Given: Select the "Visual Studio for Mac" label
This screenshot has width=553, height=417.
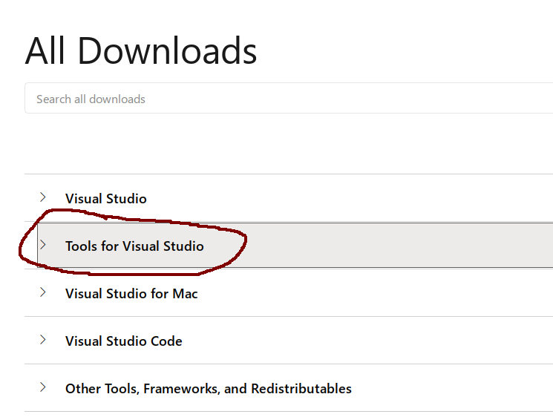Looking at the screenshot, I should pyautogui.click(x=131, y=294).
